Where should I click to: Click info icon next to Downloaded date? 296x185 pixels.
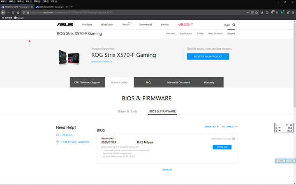[234, 139]
